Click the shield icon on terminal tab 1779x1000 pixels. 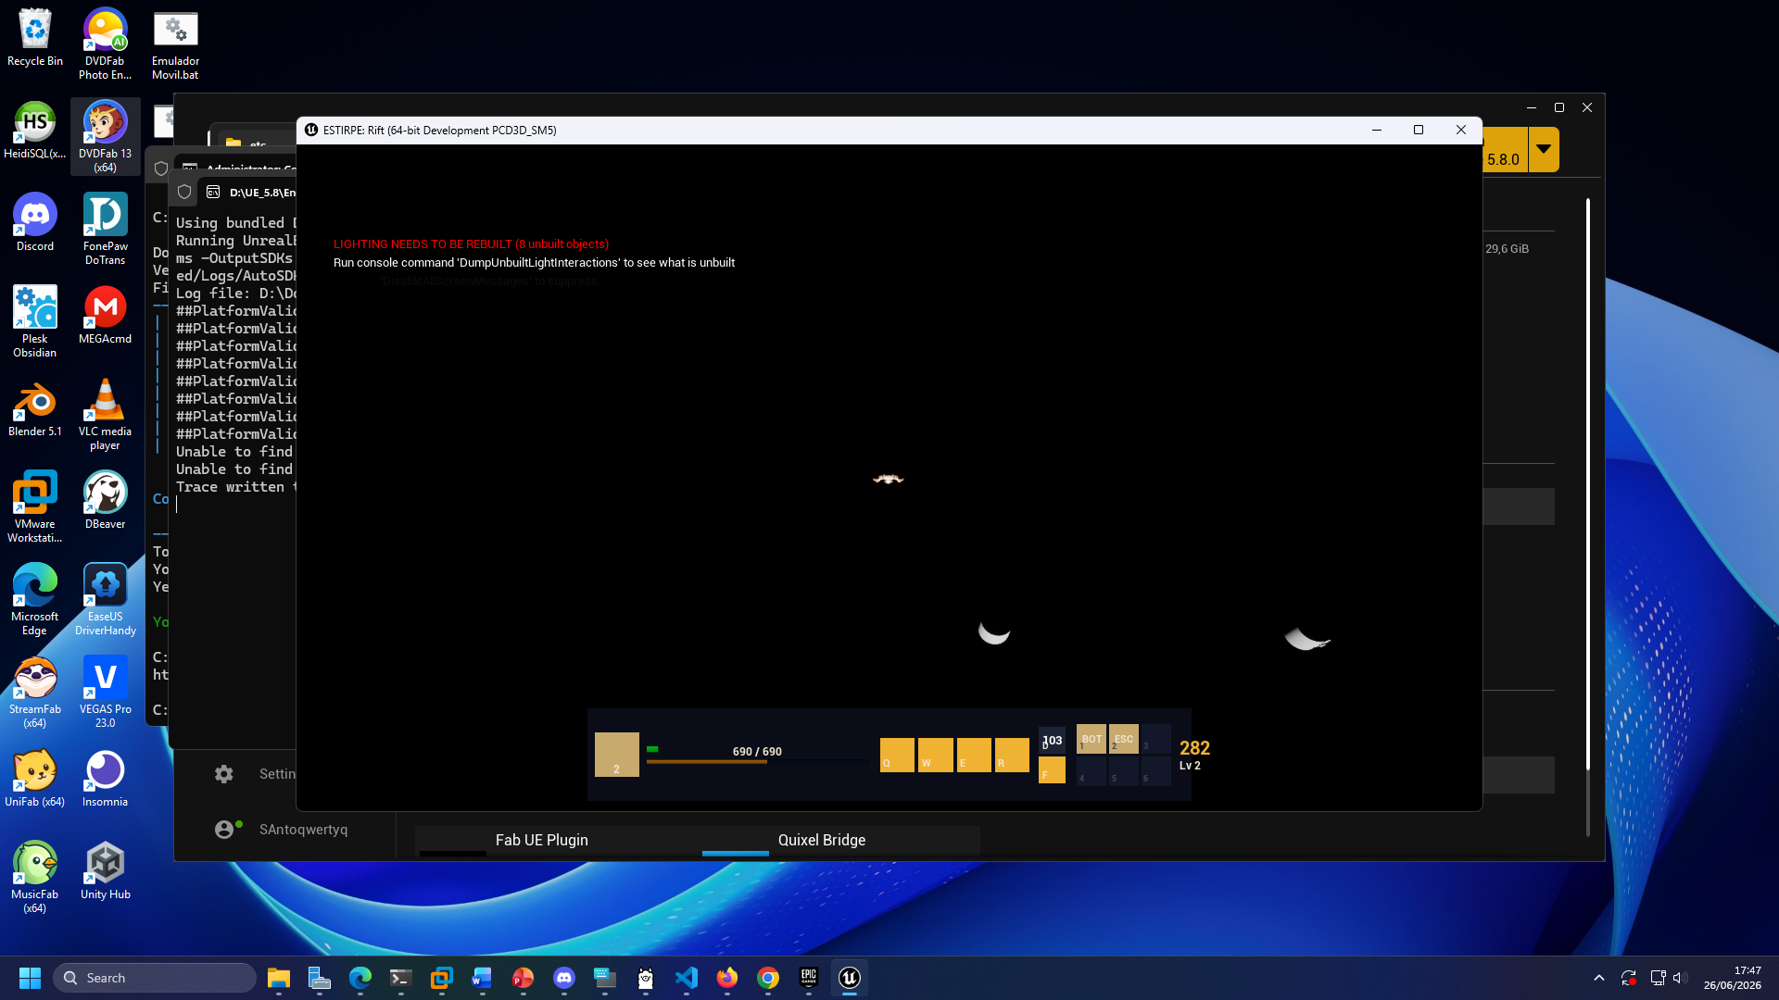(184, 192)
